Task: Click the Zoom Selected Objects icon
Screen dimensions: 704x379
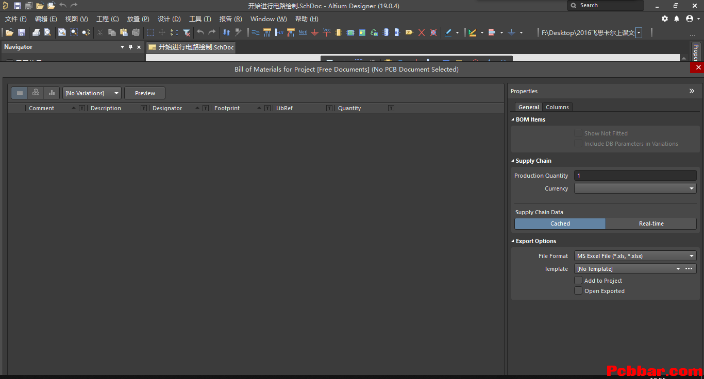Action: coord(86,32)
